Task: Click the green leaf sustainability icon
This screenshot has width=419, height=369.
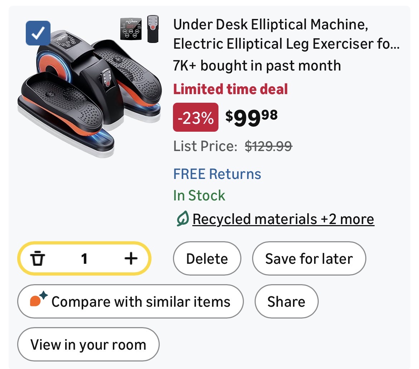Action: [x=182, y=219]
